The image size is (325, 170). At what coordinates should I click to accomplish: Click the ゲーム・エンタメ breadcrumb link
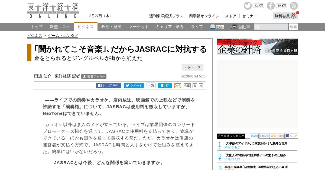63,36
